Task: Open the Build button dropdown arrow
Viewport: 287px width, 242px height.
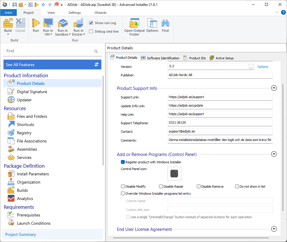Action: [8, 34]
